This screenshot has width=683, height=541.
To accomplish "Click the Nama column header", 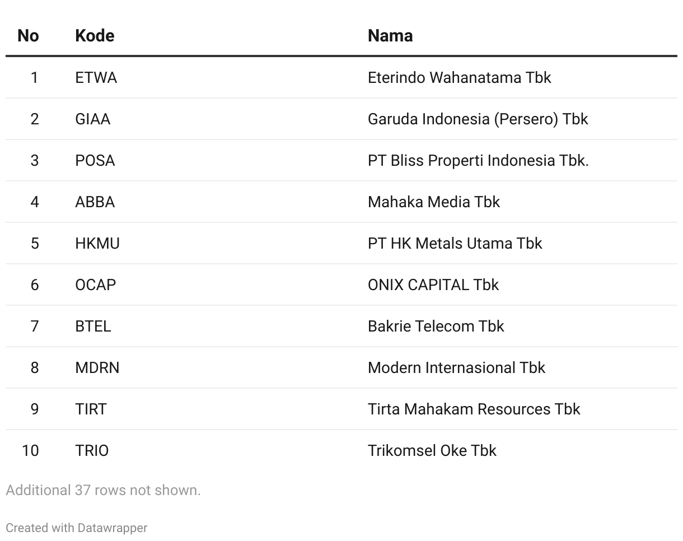I will click(390, 35).
